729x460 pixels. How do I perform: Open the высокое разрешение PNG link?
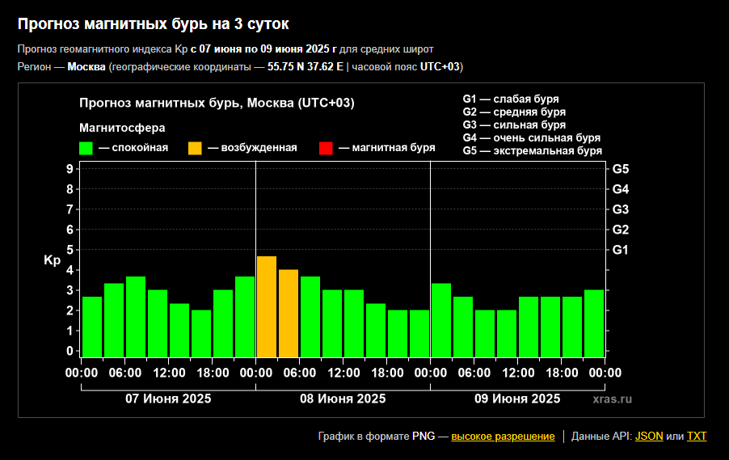(503, 436)
